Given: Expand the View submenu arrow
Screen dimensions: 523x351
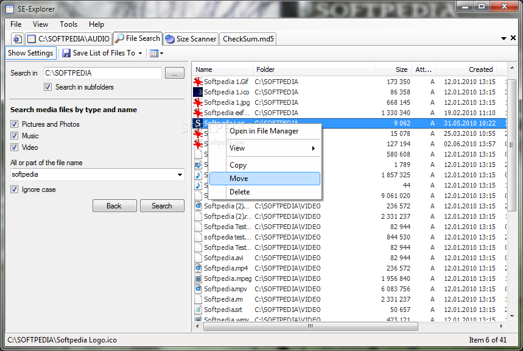Looking at the screenshot, I should coord(313,148).
